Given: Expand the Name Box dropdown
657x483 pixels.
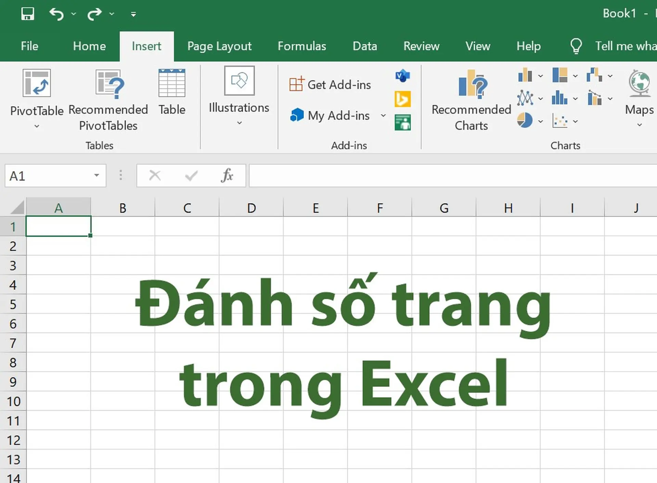Looking at the screenshot, I should point(97,175).
